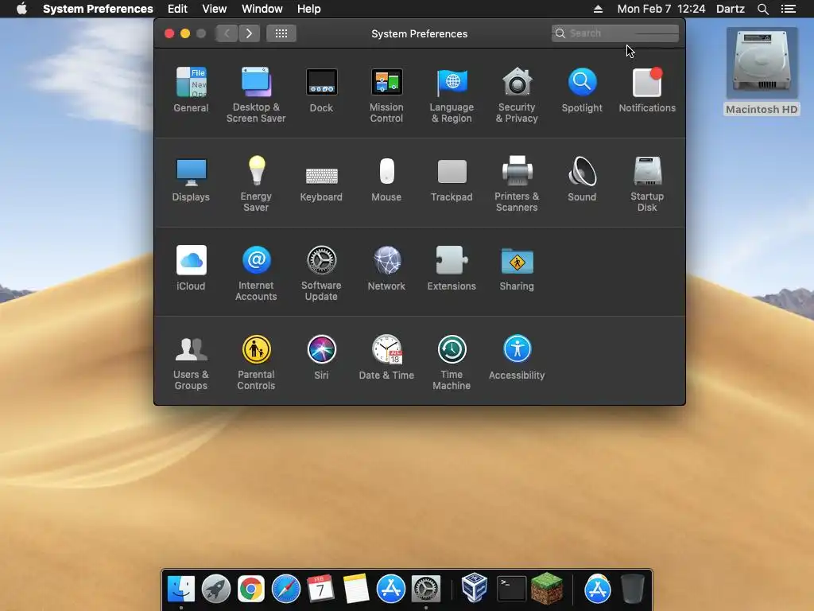Open Spotlight search from menu bar
Screen dimensions: 814x611
click(x=763, y=9)
